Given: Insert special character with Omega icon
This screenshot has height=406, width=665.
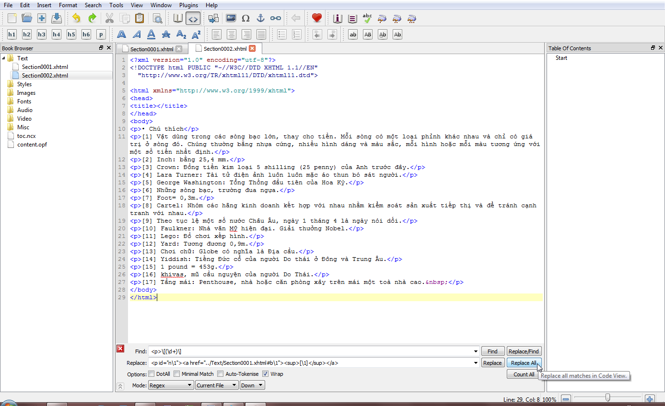Looking at the screenshot, I should point(245,18).
